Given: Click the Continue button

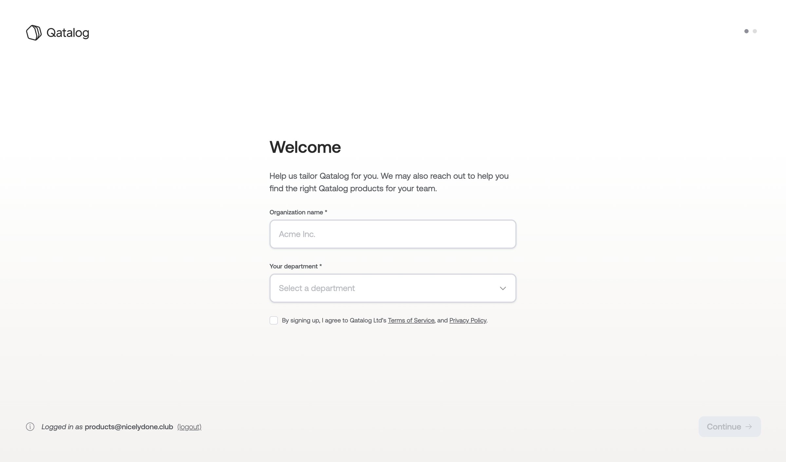Looking at the screenshot, I should [x=730, y=427].
